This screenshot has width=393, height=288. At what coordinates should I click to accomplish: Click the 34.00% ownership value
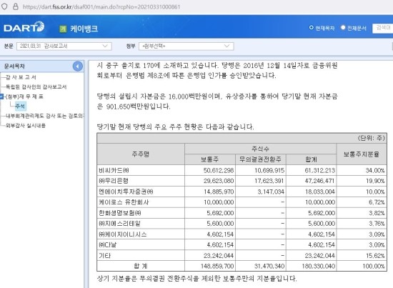click(375, 171)
